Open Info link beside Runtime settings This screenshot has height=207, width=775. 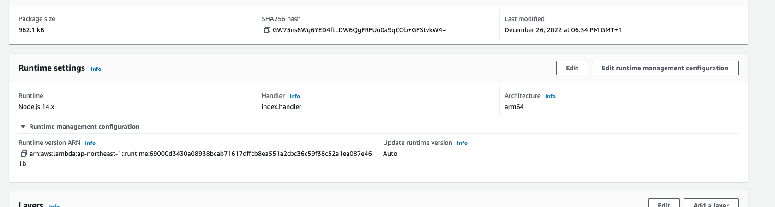(x=96, y=69)
